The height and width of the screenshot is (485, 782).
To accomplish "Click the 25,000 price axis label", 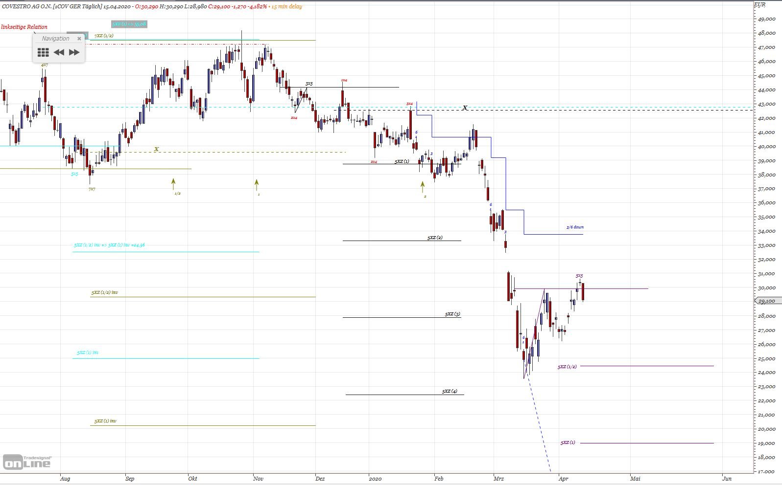I will pos(766,359).
